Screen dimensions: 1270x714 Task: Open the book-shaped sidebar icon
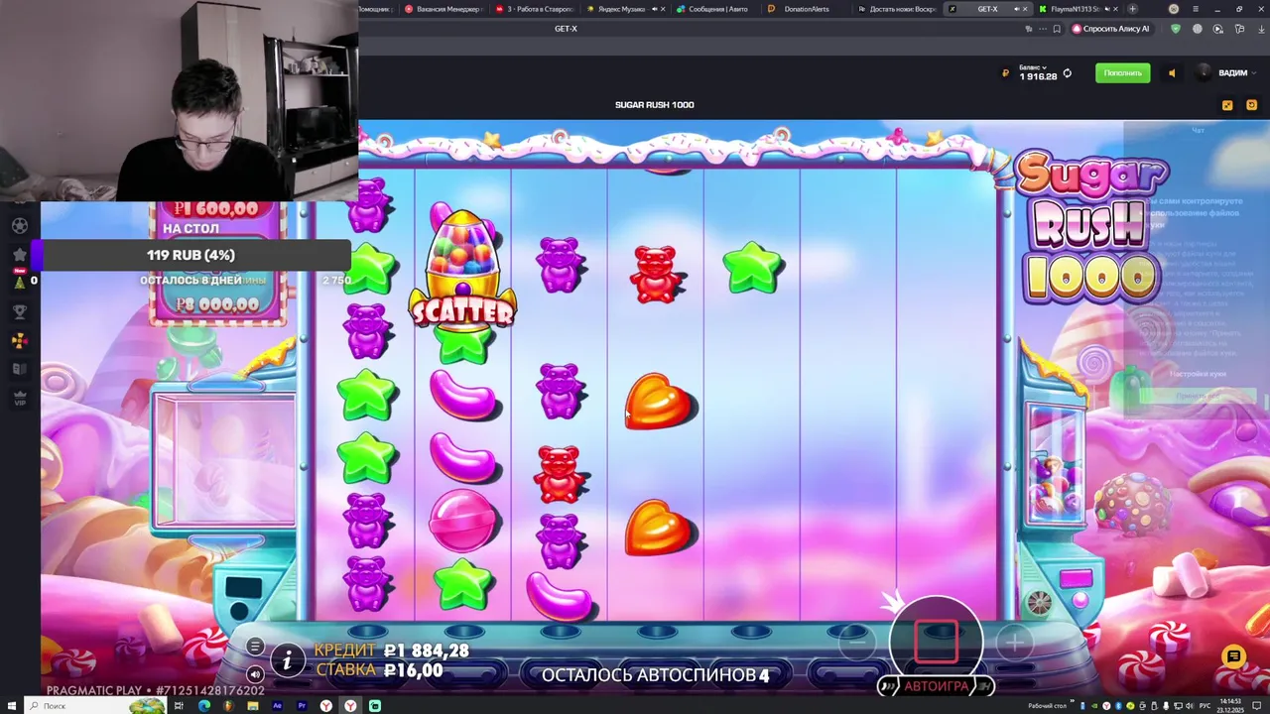coord(20,369)
